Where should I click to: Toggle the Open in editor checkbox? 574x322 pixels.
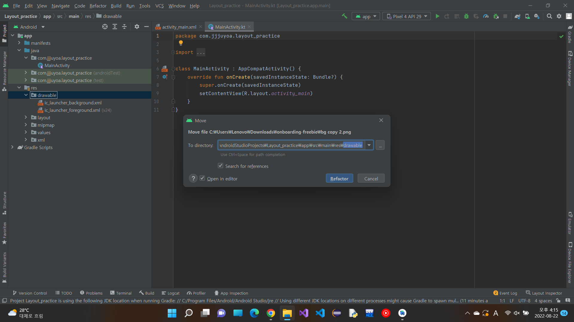202,178
